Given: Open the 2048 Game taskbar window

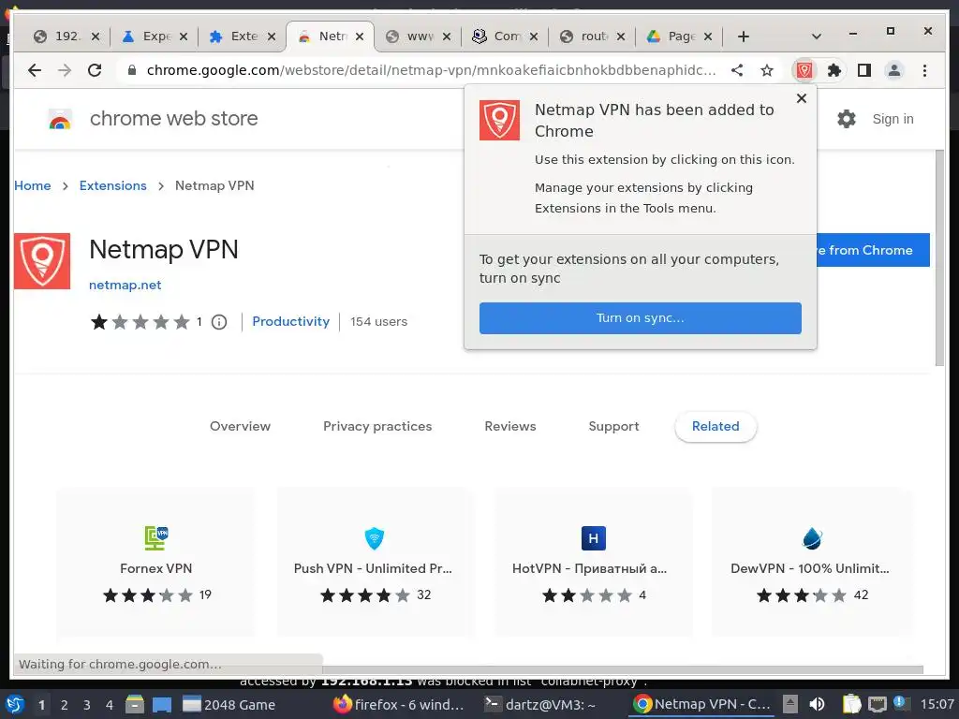Looking at the screenshot, I should (x=229, y=705).
